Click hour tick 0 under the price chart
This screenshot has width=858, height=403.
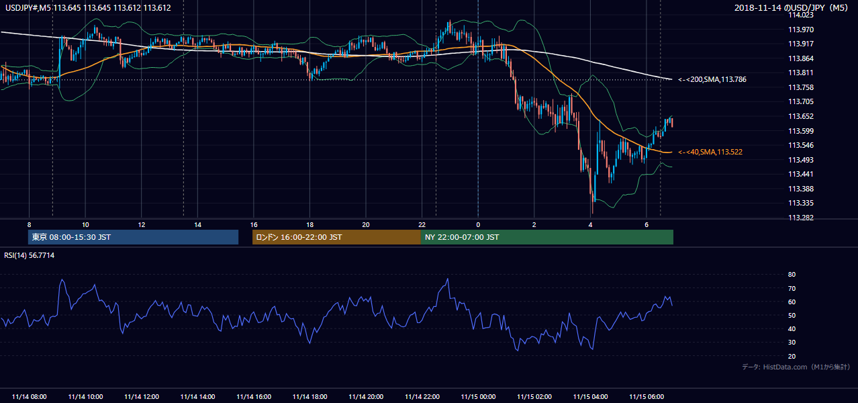[x=478, y=224]
